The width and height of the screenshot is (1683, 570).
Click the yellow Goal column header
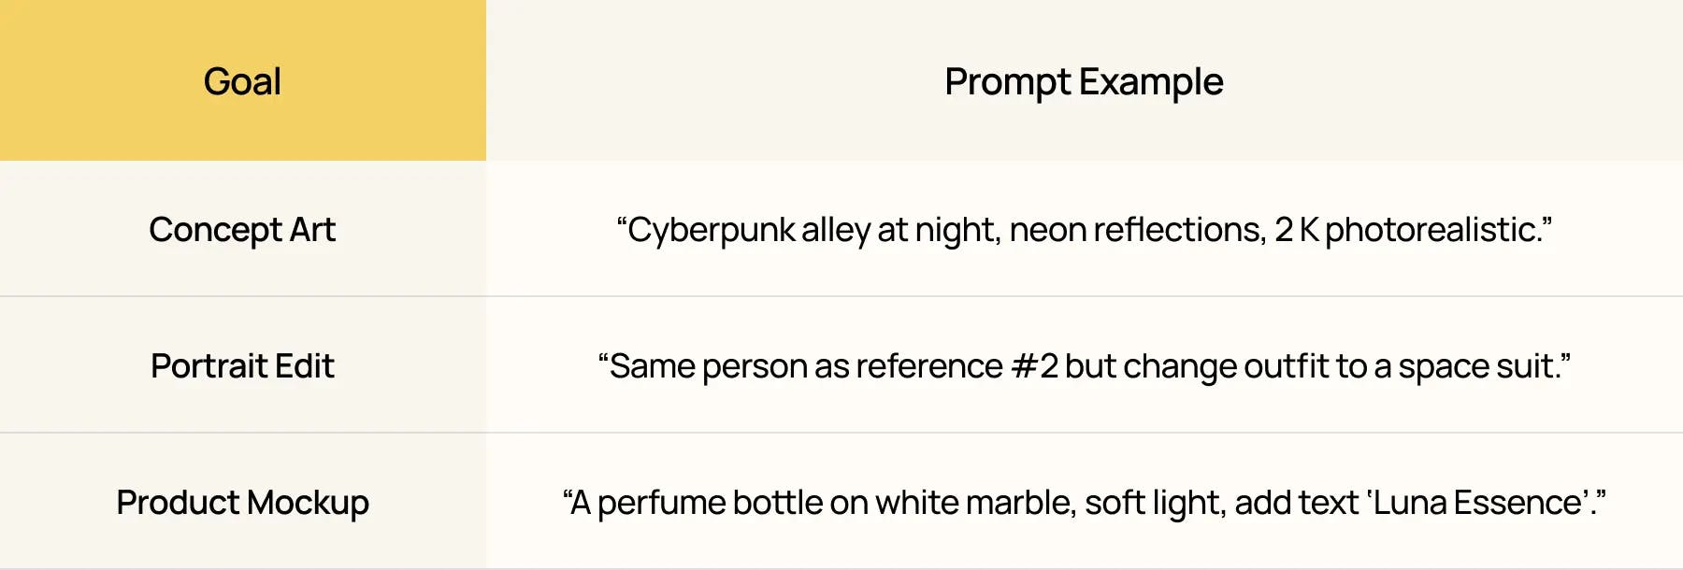242,81
